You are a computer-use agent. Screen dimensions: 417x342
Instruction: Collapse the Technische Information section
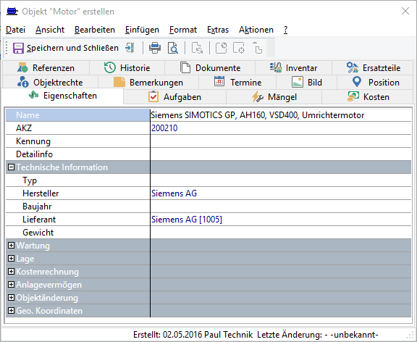(11, 167)
